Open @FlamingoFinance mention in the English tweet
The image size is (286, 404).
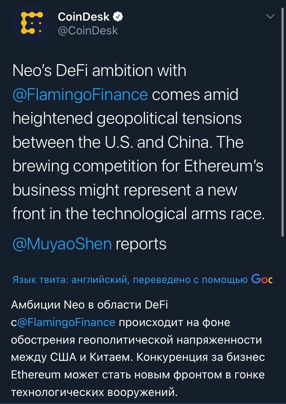80,95
